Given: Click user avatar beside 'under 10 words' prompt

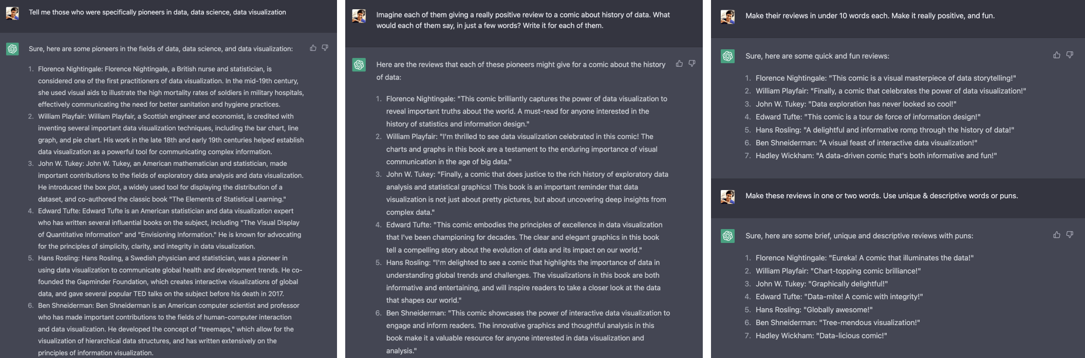Looking at the screenshot, I should pos(728,16).
